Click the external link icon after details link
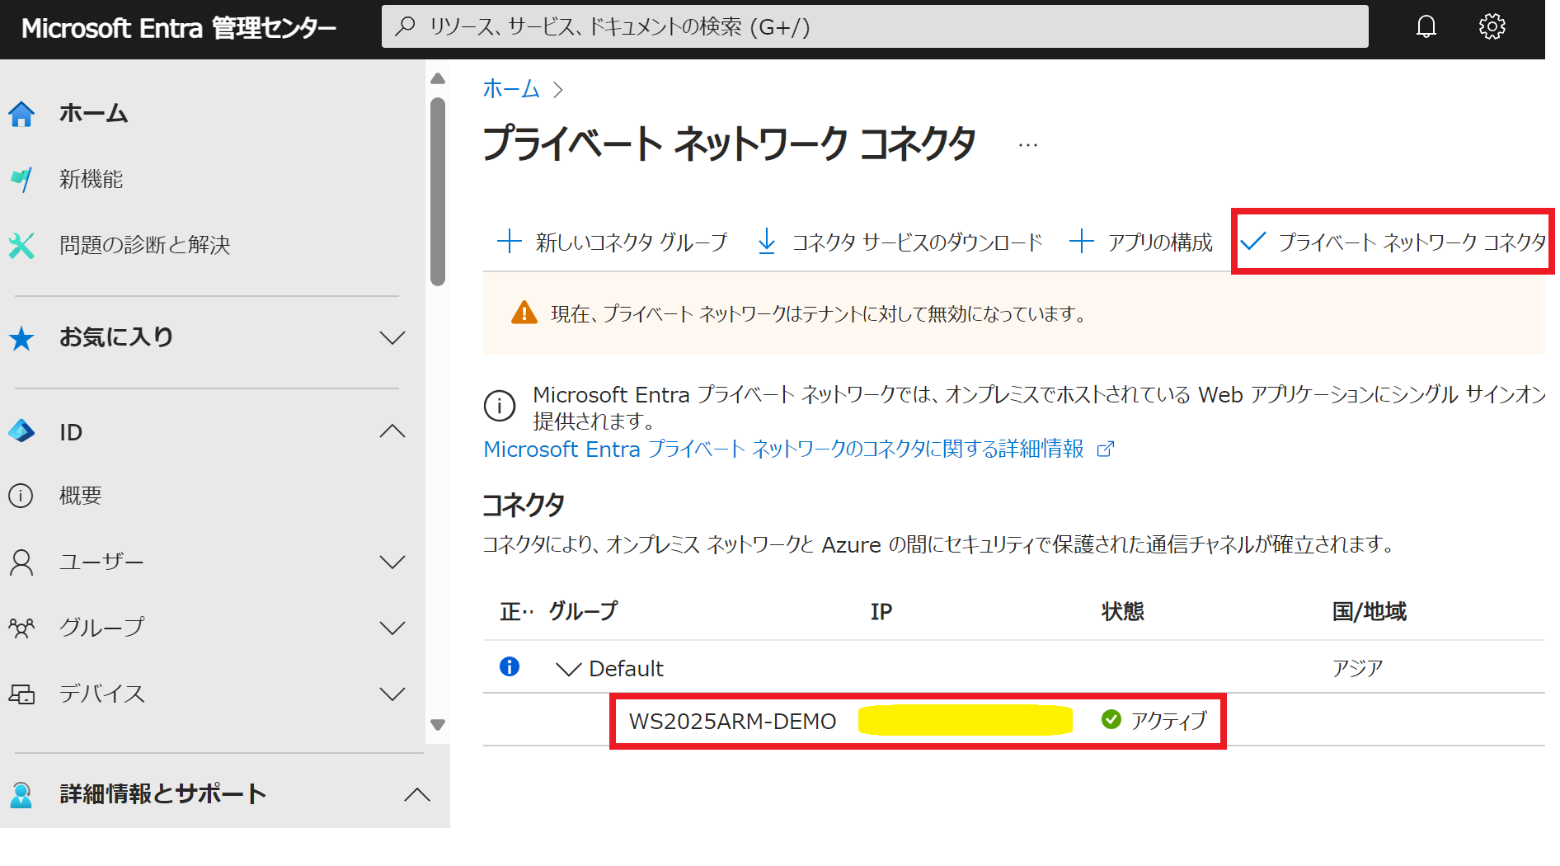This screenshot has width=1560, height=866. [1106, 449]
